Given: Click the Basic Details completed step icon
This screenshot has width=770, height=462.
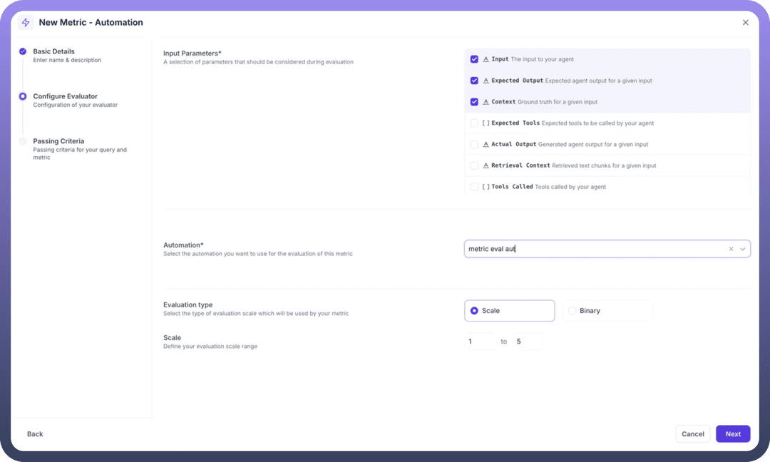Looking at the screenshot, I should click(23, 51).
